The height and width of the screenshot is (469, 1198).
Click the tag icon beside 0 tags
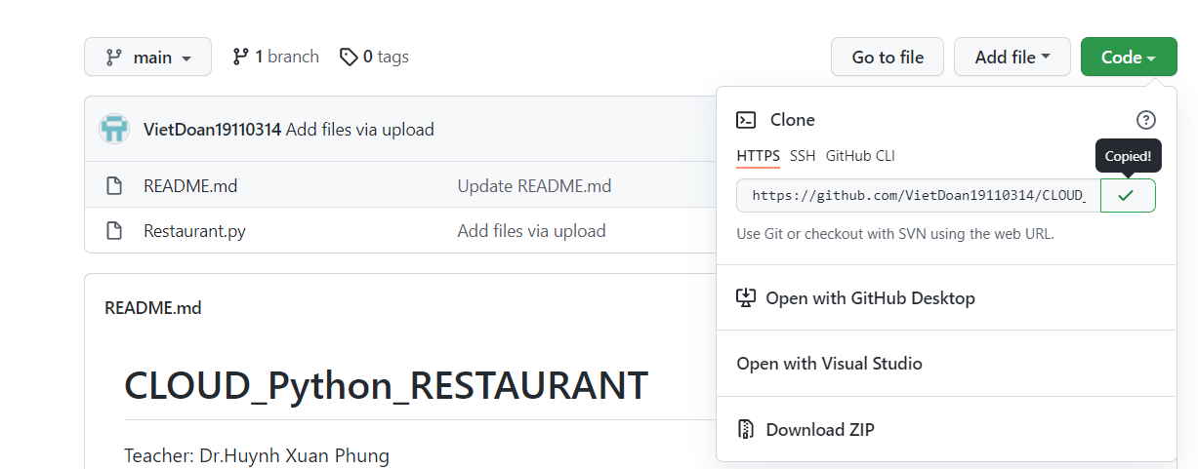coord(349,58)
